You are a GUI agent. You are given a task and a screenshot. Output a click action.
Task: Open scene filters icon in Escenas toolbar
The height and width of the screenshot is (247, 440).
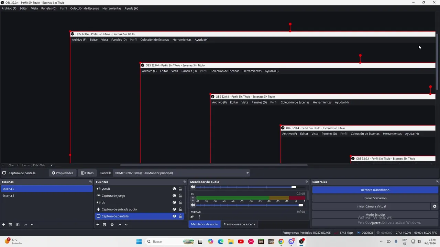point(18,224)
